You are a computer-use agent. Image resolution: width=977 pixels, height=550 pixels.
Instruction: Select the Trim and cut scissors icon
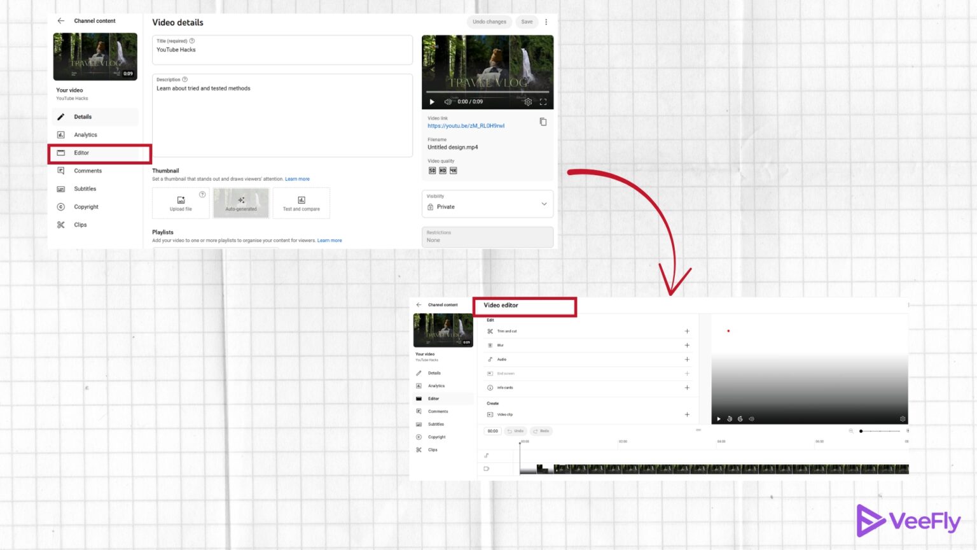490,331
